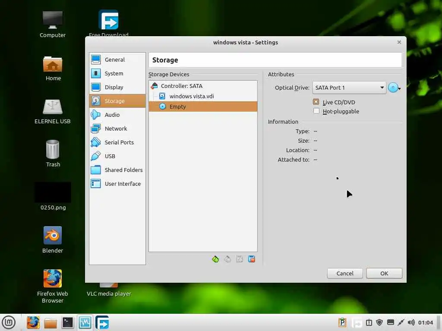442x331 pixels.
Task: Switch to Free Download taskbar window
Action: point(102,322)
